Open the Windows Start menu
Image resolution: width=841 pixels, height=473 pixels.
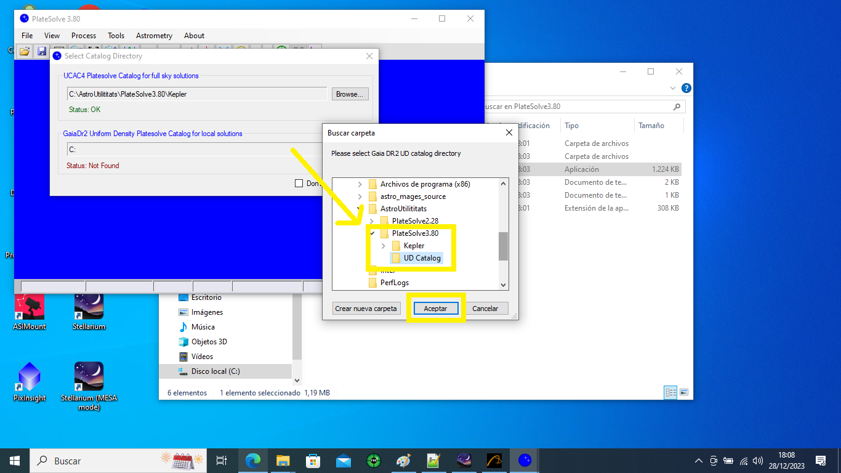pos(15,461)
